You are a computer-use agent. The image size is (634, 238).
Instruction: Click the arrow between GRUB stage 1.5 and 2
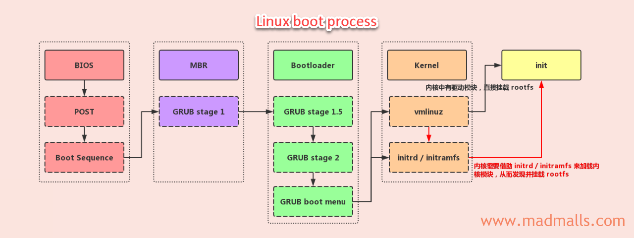pos(313,134)
